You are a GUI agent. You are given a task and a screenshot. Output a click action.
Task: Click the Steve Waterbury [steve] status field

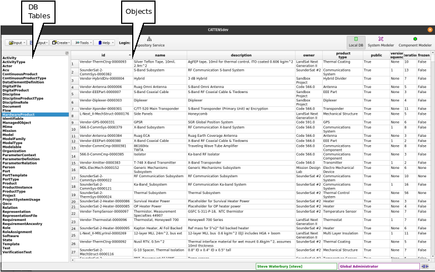click(296, 266)
